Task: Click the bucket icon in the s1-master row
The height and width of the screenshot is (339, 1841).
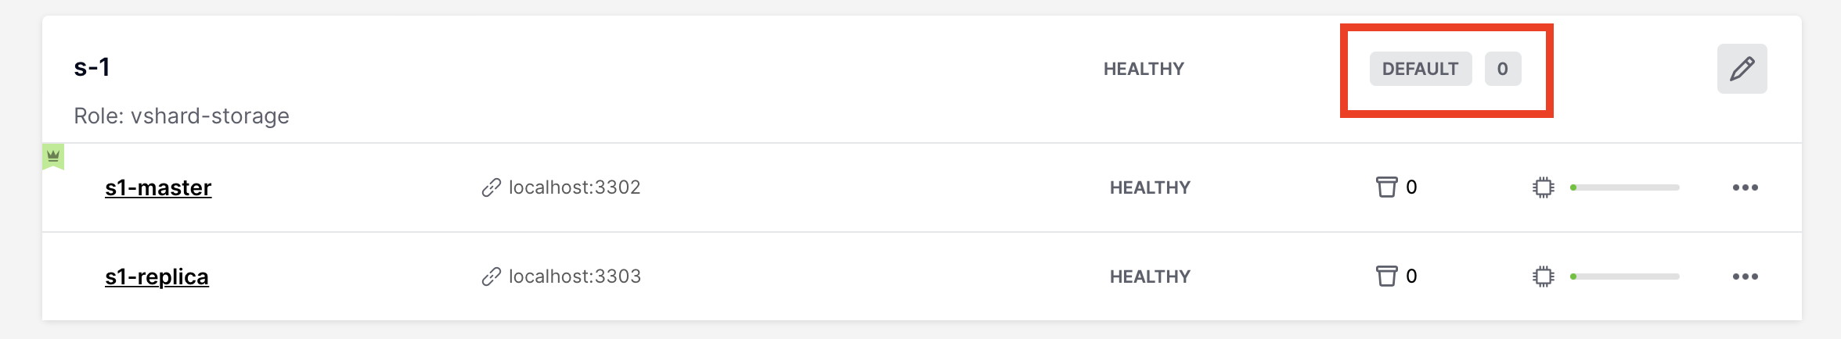Action: [1386, 187]
